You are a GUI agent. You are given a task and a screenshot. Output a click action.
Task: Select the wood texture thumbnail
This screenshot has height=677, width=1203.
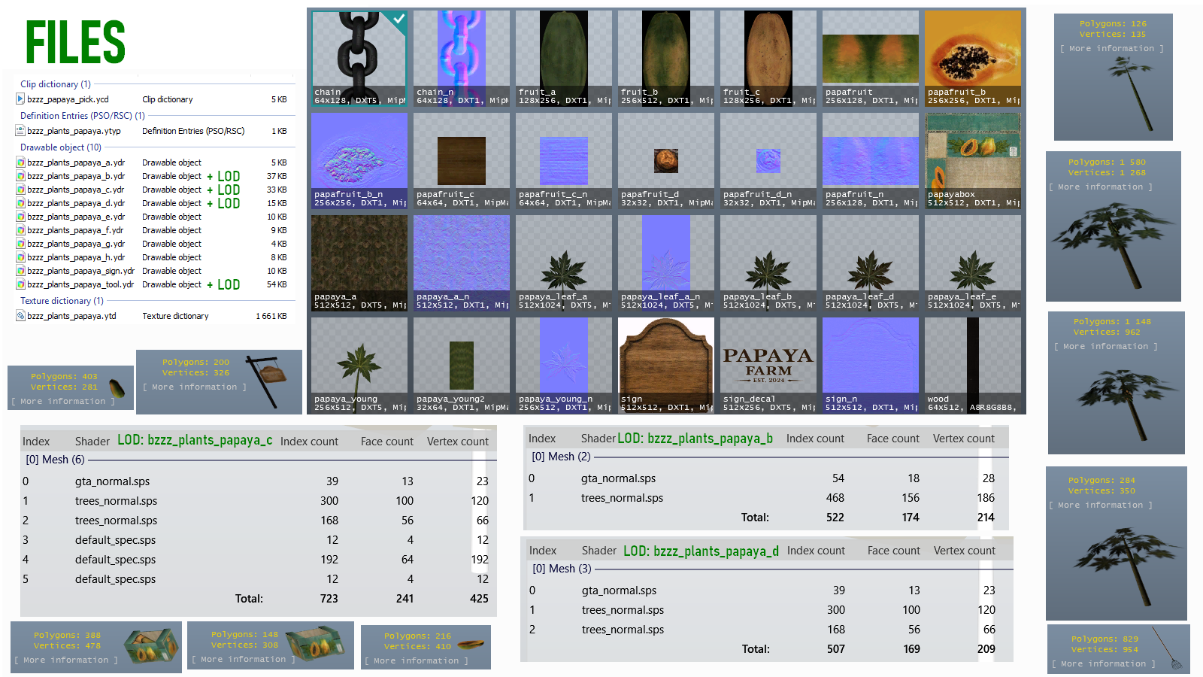pyautogui.click(x=973, y=365)
